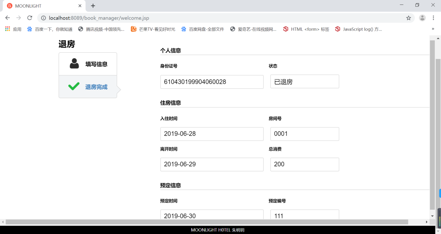
Task: Go back using browser back arrow
Action: [8, 18]
